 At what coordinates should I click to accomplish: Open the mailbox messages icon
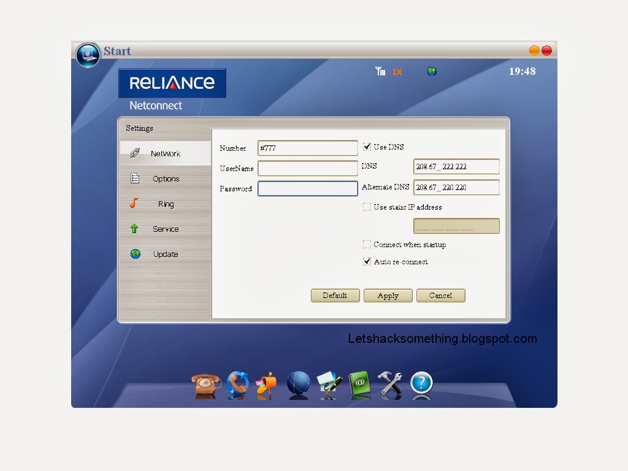tap(267, 385)
